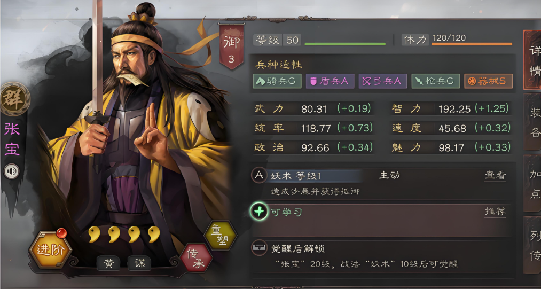Open the 列传 side tab

click(x=532, y=245)
